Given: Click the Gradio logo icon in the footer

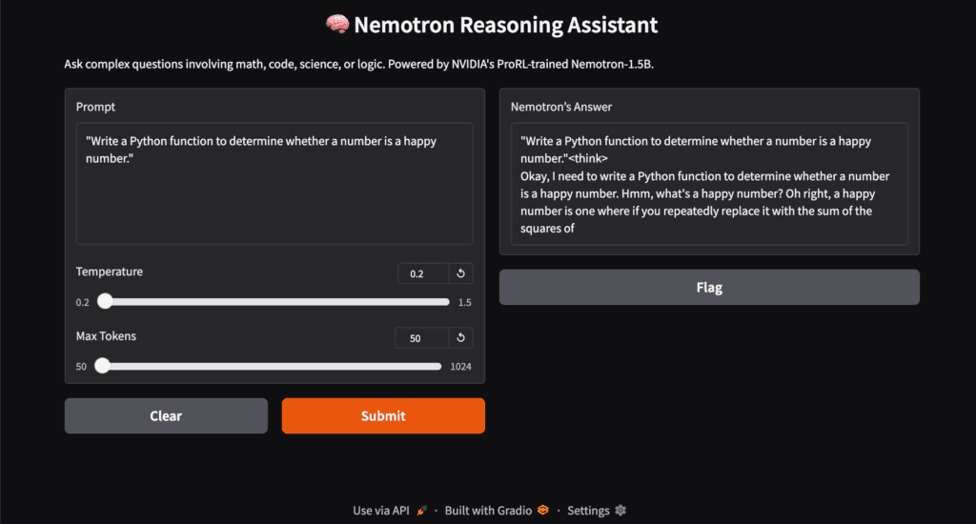Looking at the screenshot, I should (x=542, y=510).
